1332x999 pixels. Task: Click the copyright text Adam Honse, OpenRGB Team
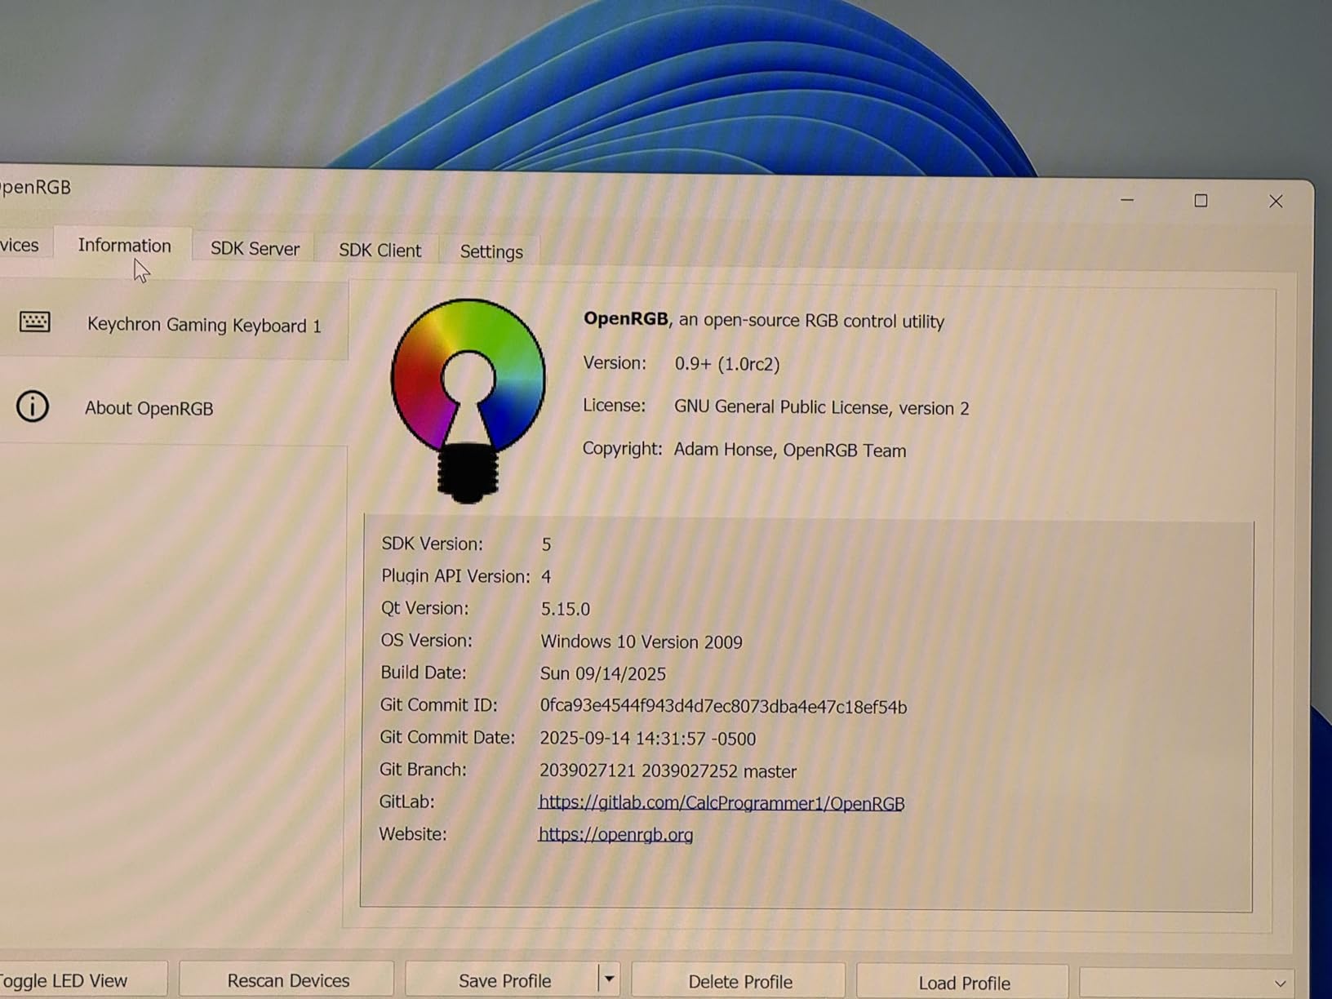[789, 450]
